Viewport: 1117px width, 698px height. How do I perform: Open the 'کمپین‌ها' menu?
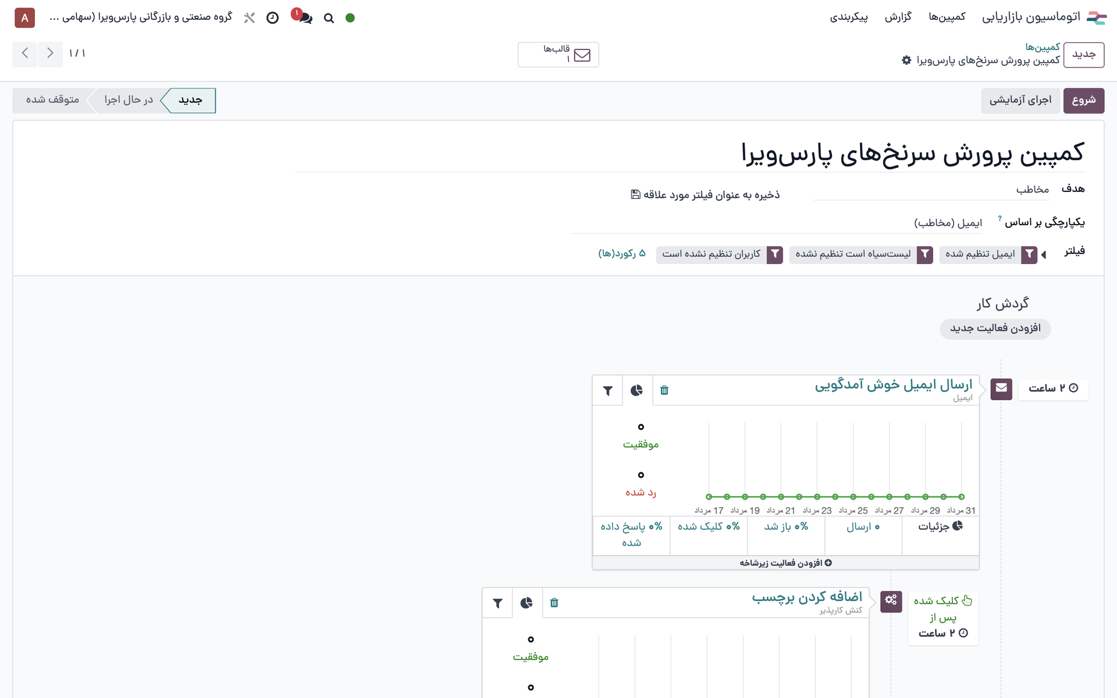click(x=947, y=17)
